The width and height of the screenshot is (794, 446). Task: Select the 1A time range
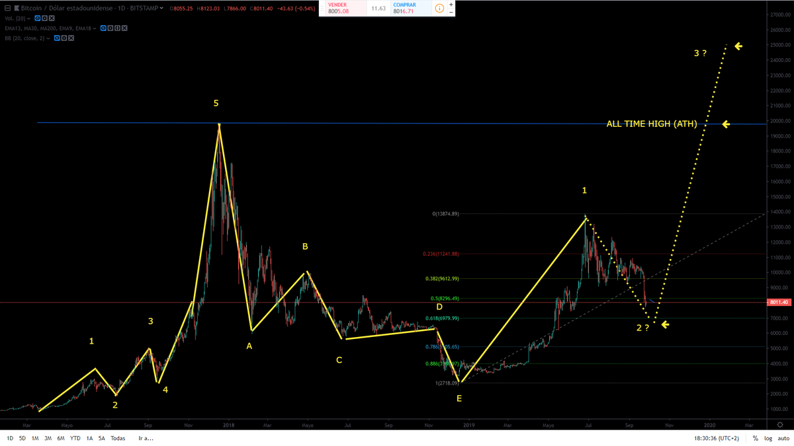pos(89,438)
